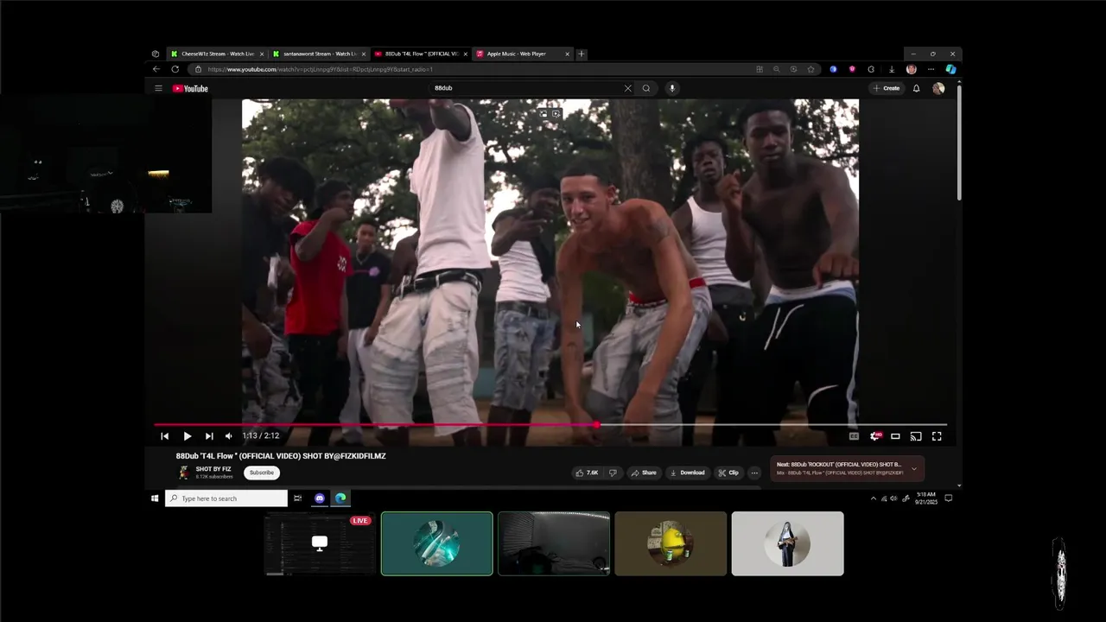The width and height of the screenshot is (1106, 622).
Task: Select the white background participant tile
Action: tap(787, 543)
